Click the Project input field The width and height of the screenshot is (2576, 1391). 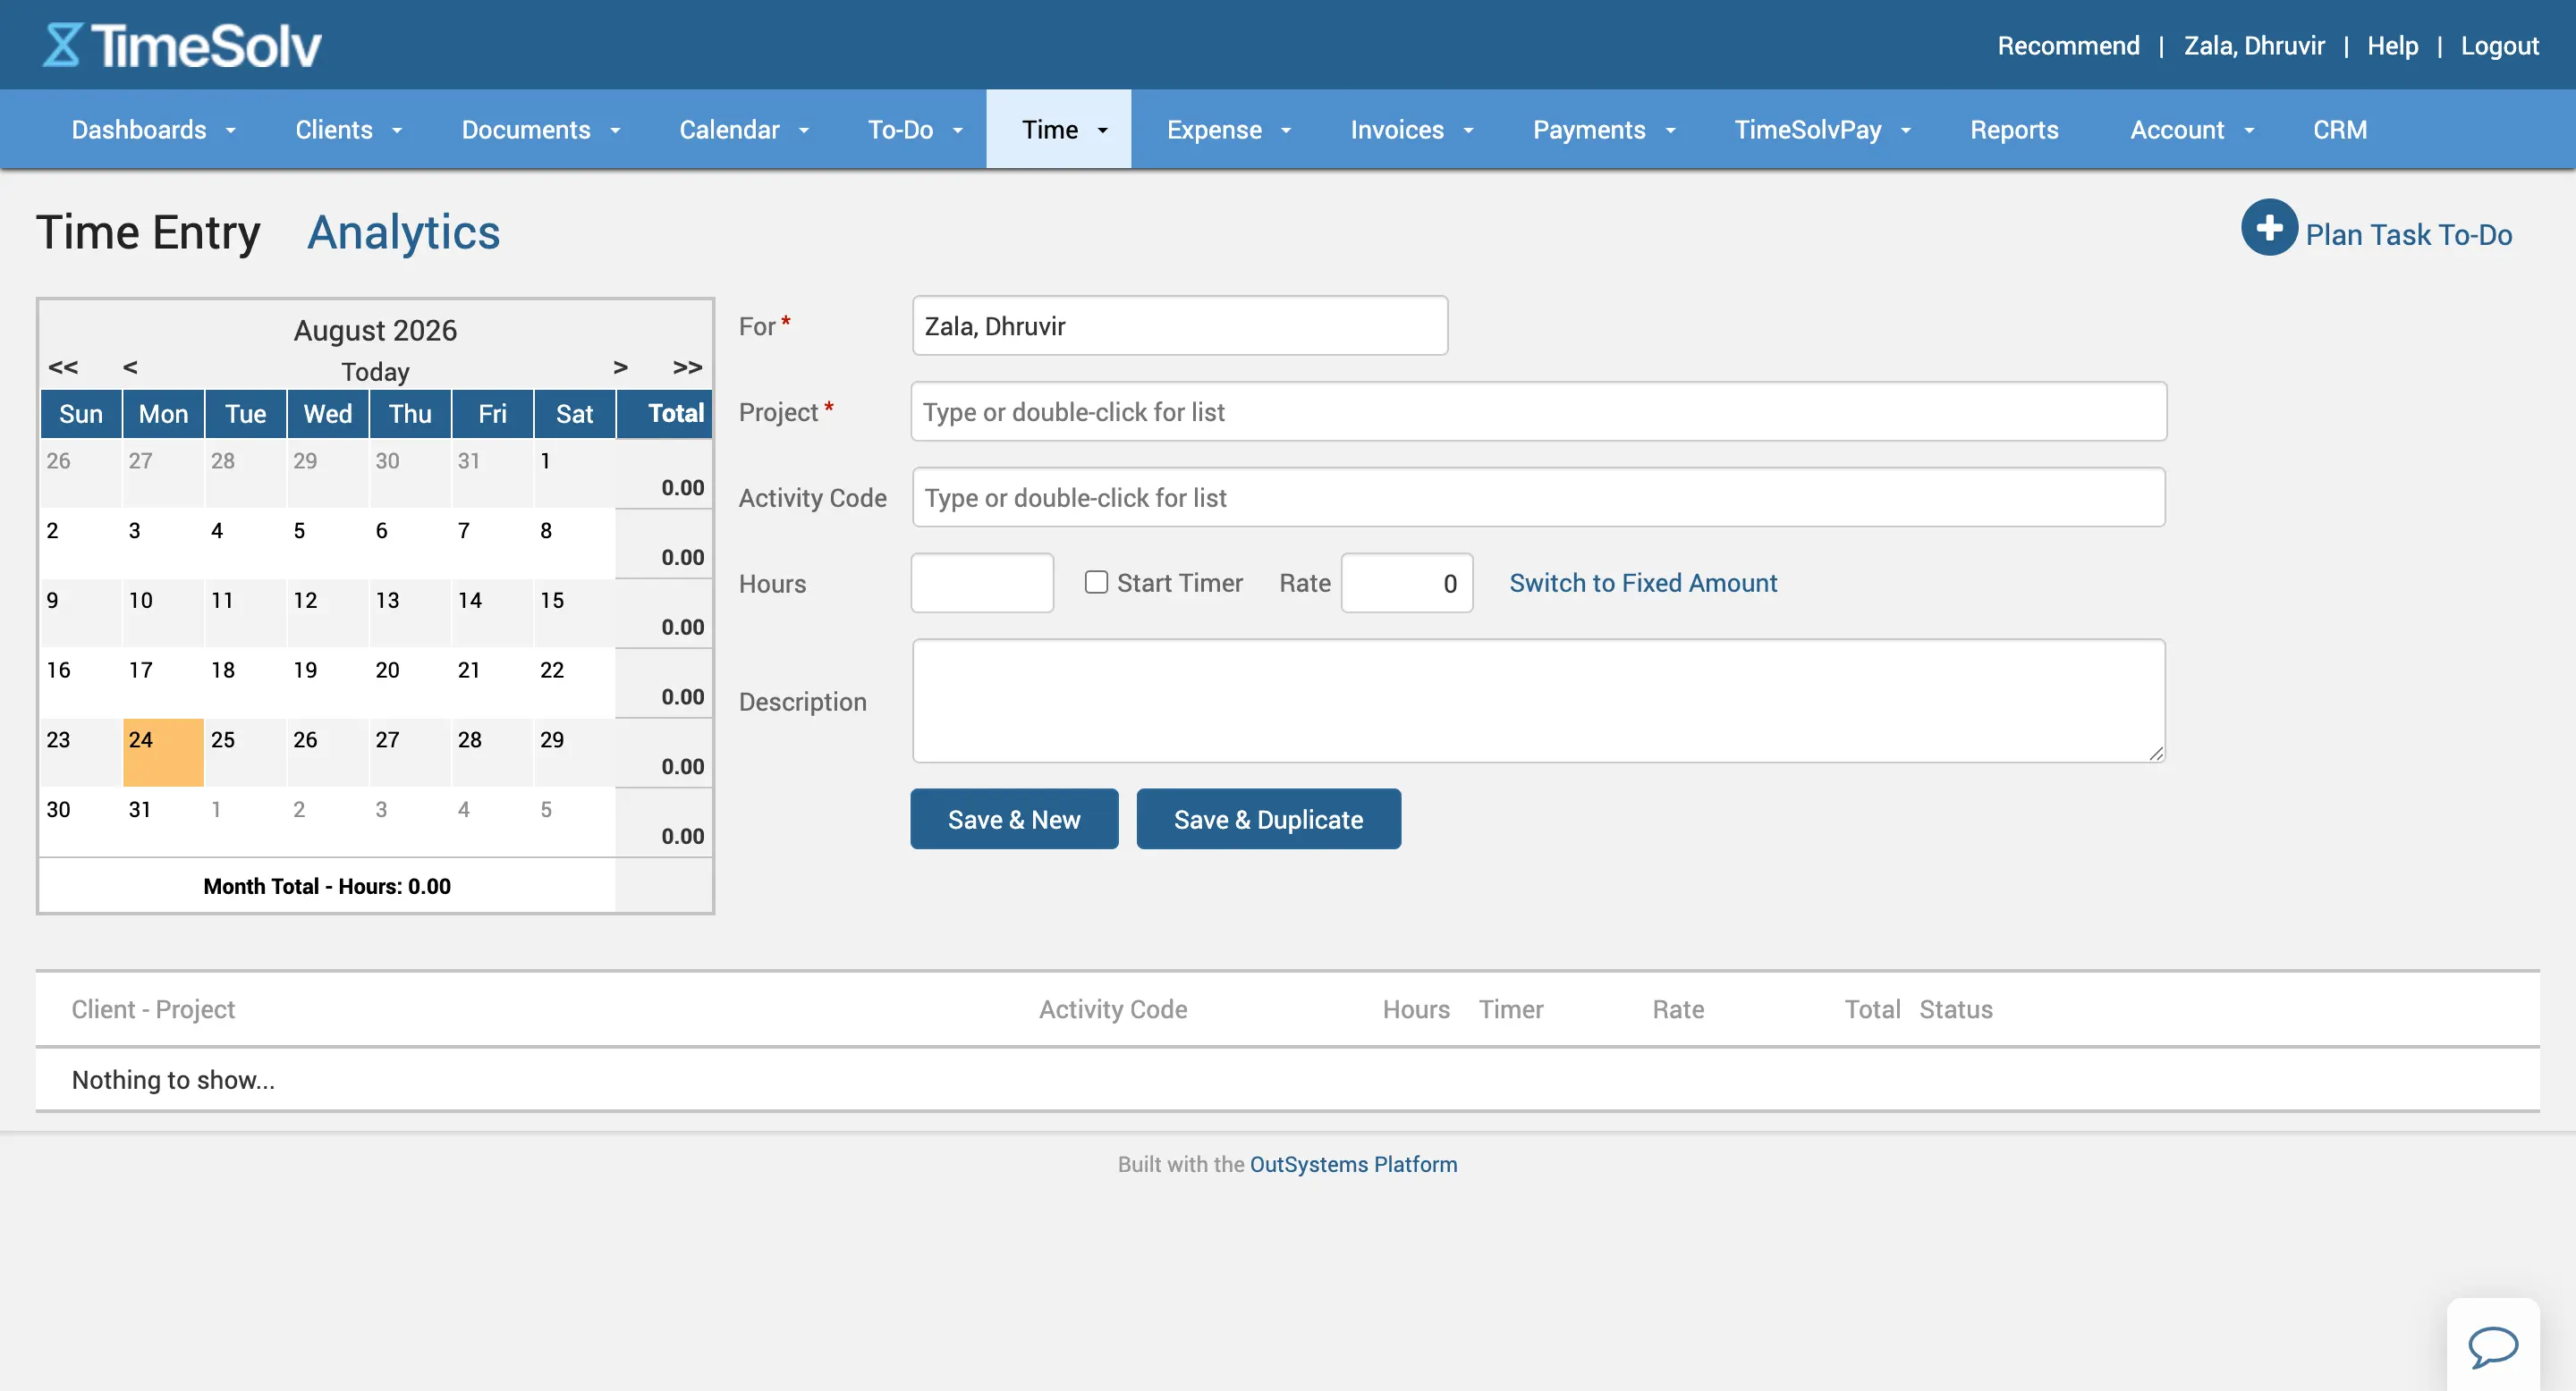tap(1538, 412)
